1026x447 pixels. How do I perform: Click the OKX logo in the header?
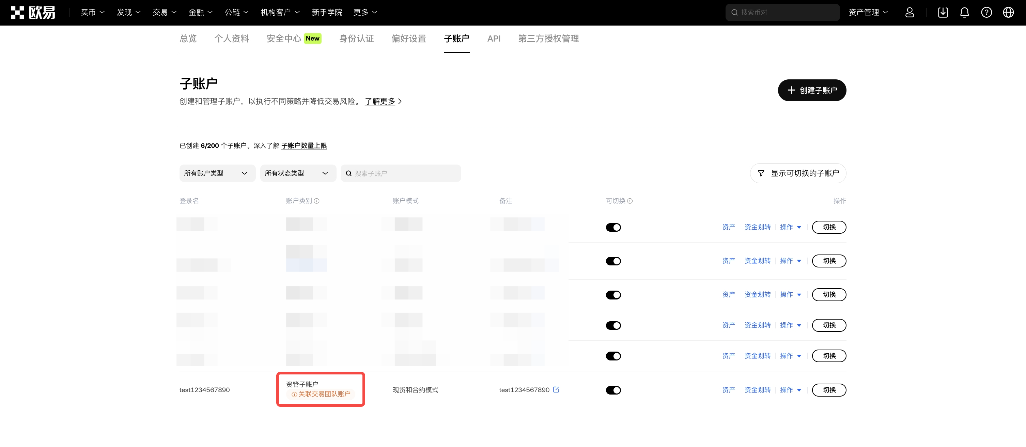coord(33,12)
